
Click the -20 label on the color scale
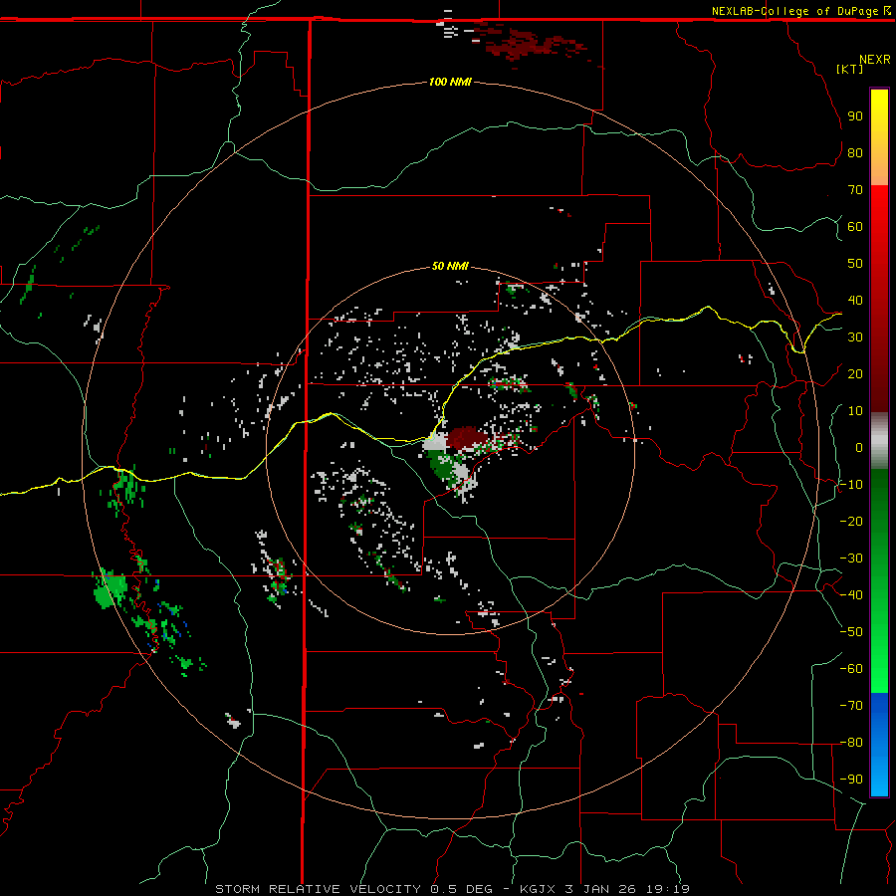pyautogui.click(x=851, y=521)
